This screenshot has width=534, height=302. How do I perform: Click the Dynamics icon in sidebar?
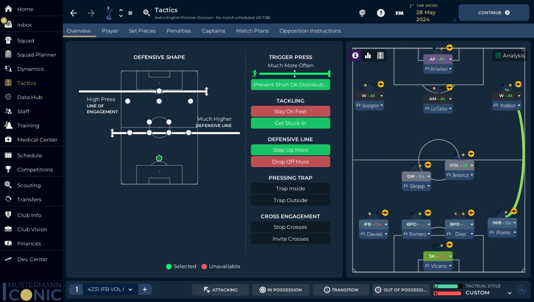8,69
